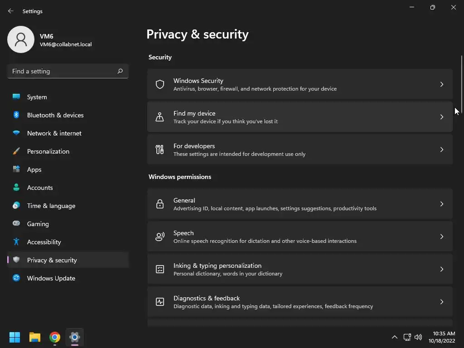Viewport: 464px width, 348px height.
Task: Select Windows Update in sidebar
Action: (51, 278)
